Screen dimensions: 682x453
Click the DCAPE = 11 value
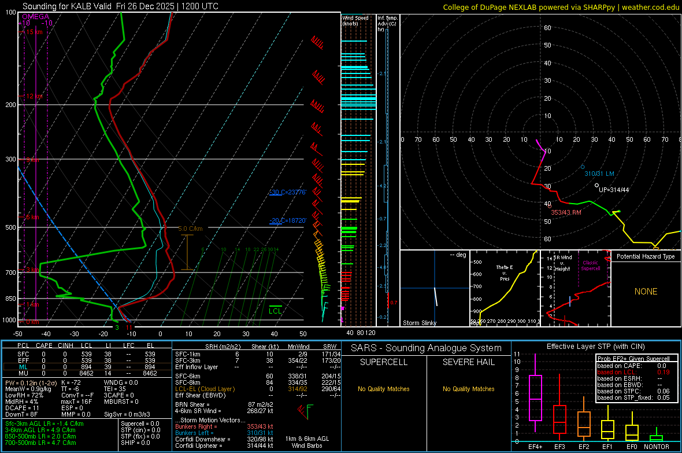22,408
